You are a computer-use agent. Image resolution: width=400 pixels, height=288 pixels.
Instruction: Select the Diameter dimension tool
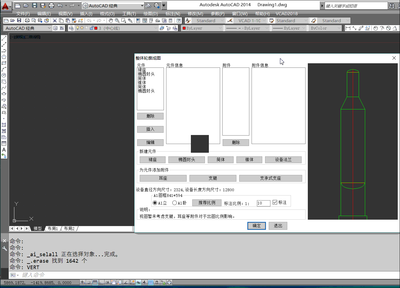(x=388, y=28)
